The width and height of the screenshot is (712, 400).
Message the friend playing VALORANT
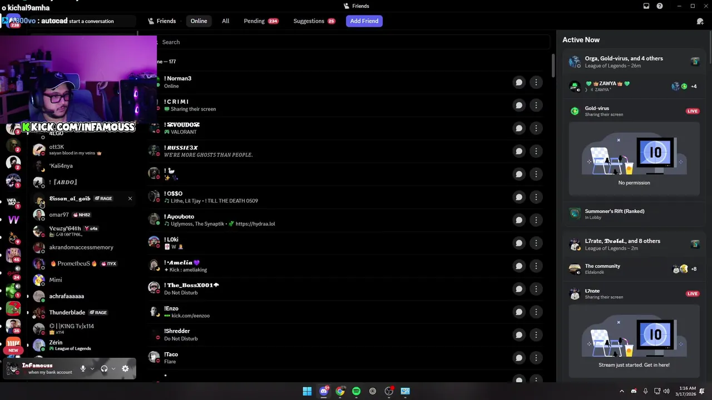point(519,128)
